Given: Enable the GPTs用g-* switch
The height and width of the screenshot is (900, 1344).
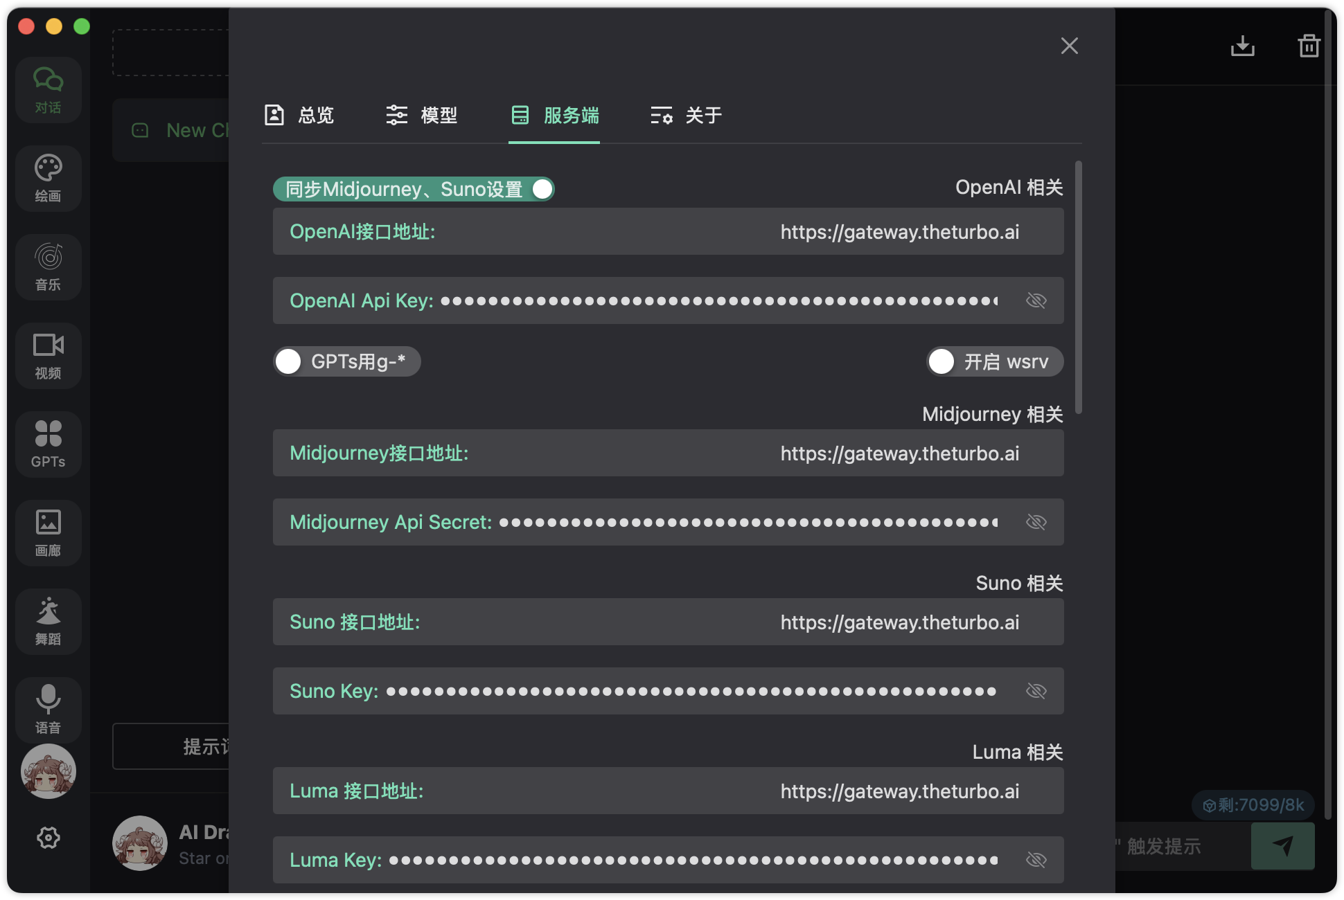Looking at the screenshot, I should point(289,361).
